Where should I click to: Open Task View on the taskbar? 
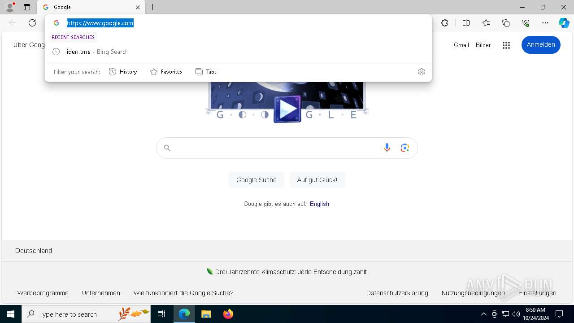[x=161, y=314]
